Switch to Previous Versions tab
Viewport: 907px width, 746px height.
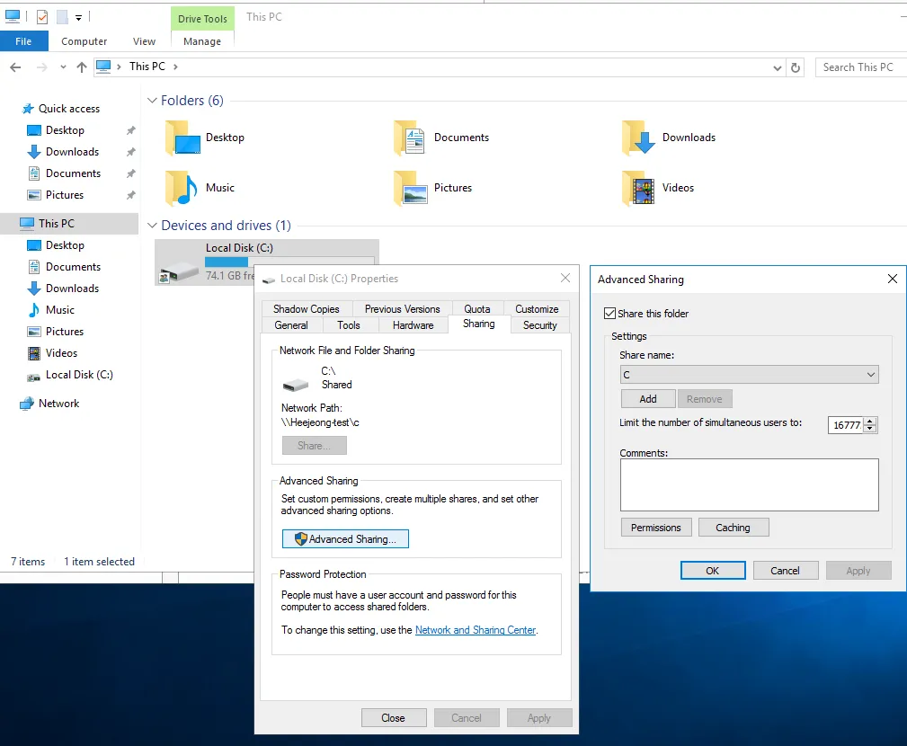point(402,309)
